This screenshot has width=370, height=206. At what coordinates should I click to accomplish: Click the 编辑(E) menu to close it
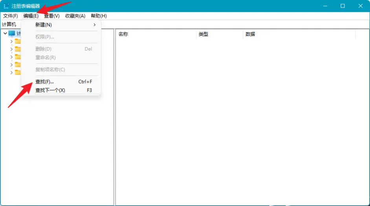pyautogui.click(x=31, y=16)
